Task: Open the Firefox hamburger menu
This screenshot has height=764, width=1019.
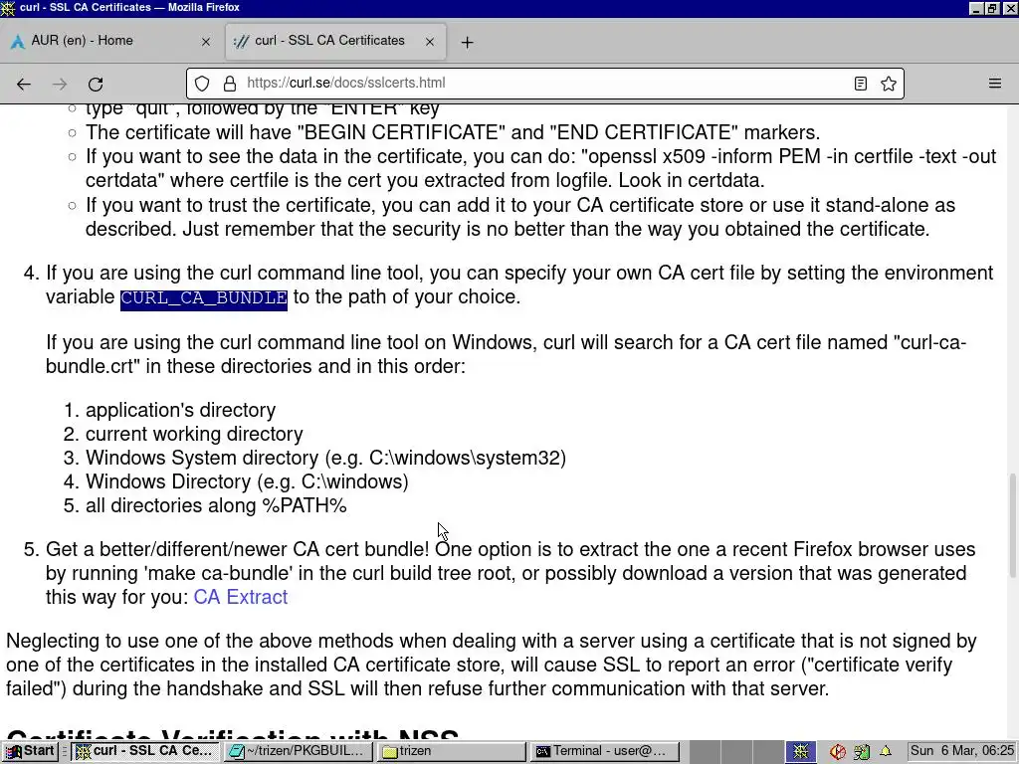Action: (995, 84)
